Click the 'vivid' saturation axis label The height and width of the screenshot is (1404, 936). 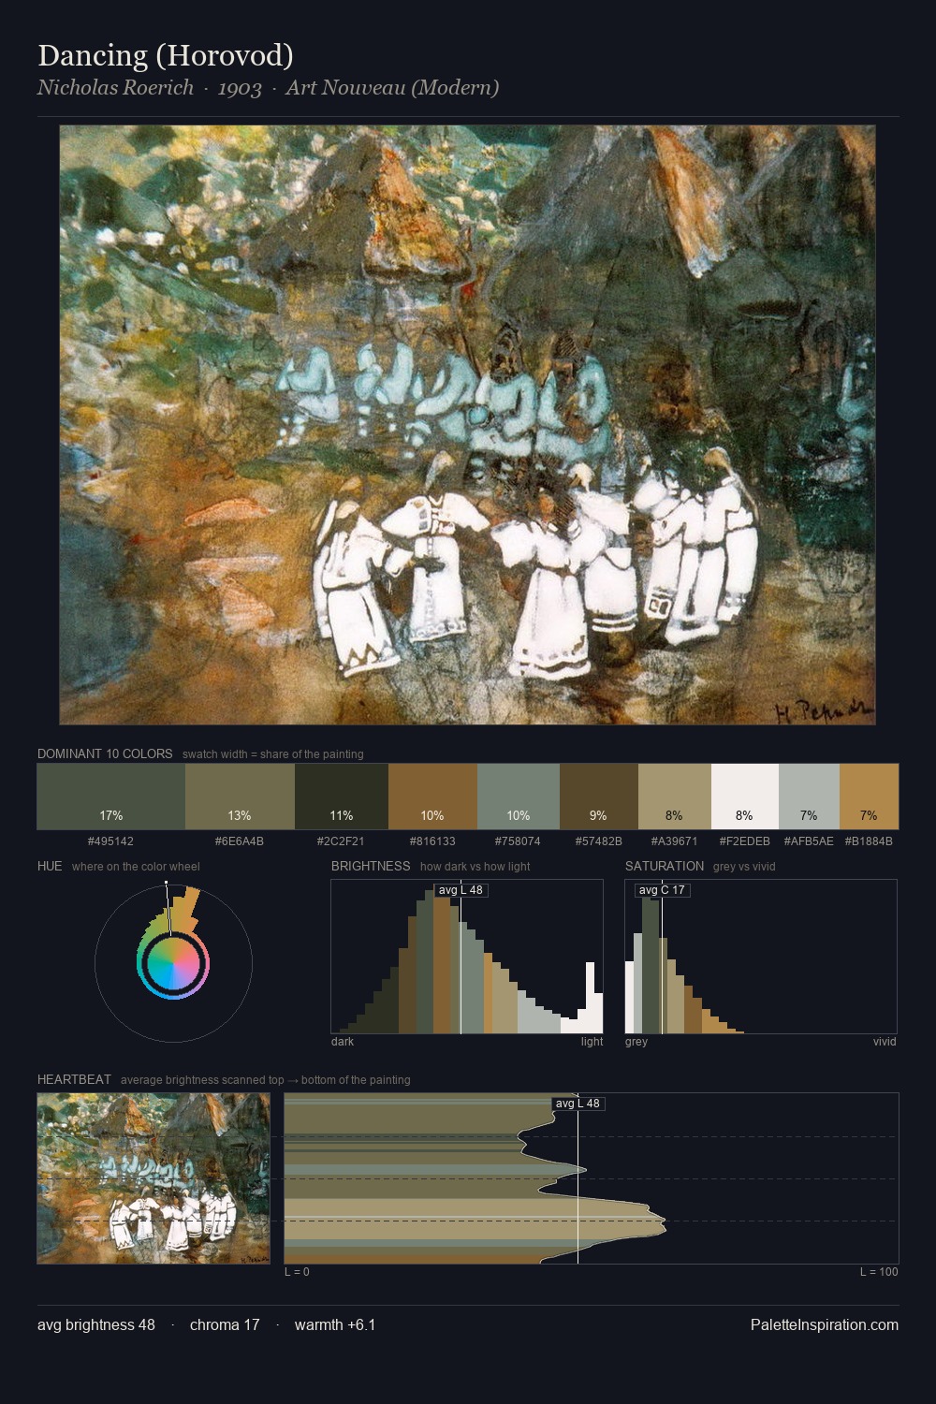tap(885, 1042)
